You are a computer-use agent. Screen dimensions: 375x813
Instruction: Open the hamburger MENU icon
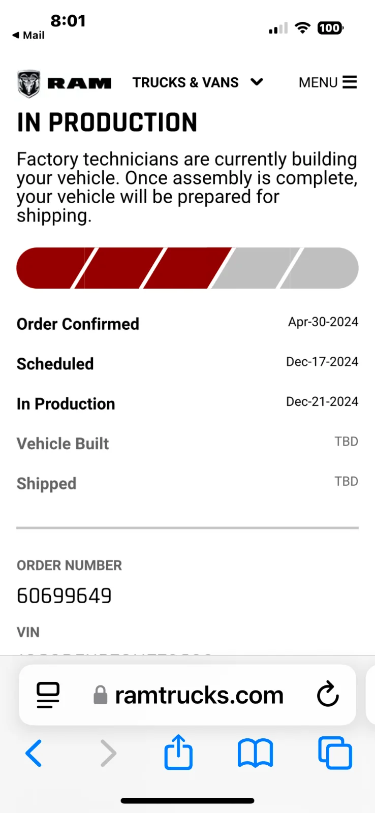tap(350, 82)
